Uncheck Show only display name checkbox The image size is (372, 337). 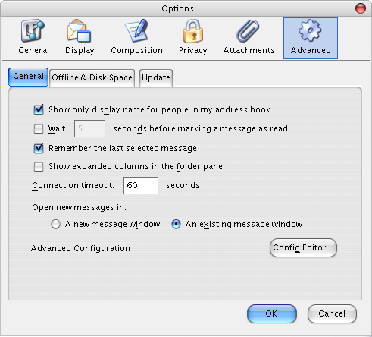pyautogui.click(x=39, y=109)
